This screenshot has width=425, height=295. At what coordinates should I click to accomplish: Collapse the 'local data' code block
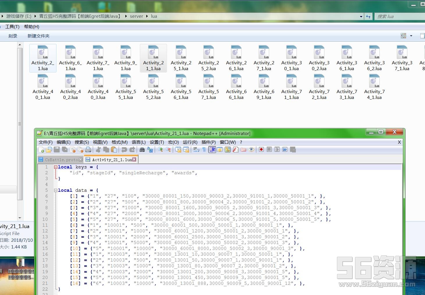click(x=56, y=191)
